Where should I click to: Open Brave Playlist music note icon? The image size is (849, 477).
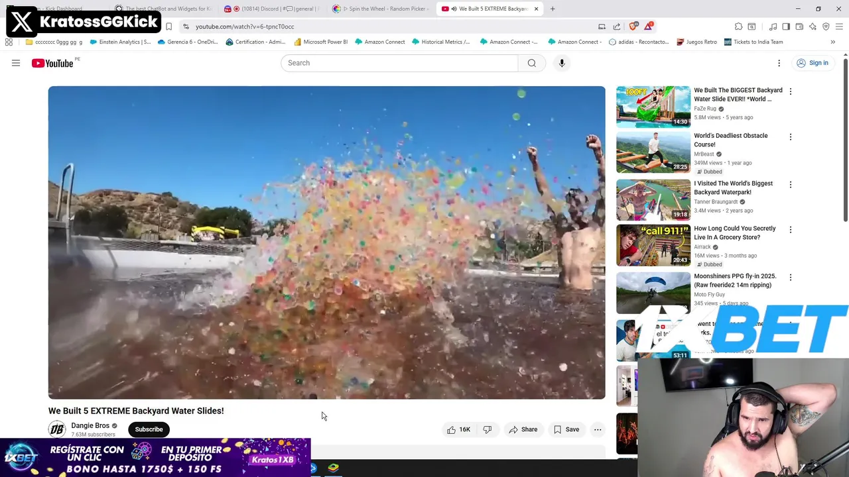pos(773,26)
